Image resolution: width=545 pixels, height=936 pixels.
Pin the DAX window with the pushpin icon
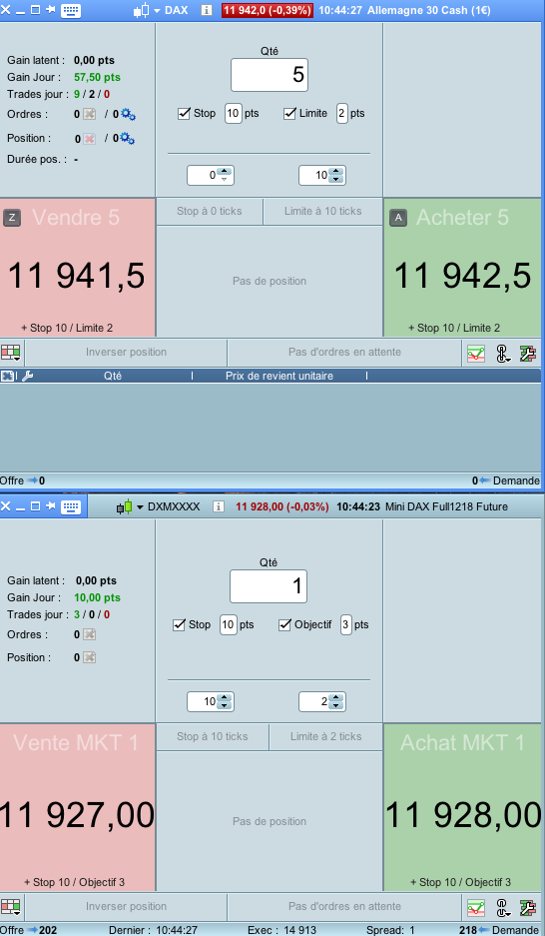50,10
